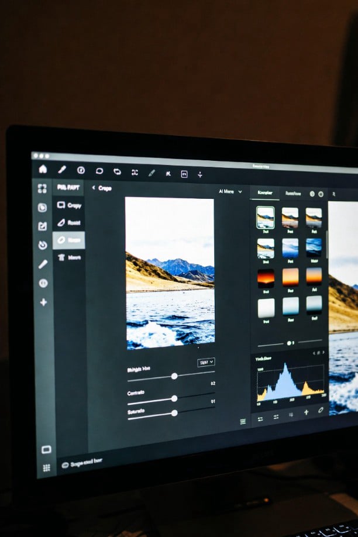
Task: Select the Crop item in the tool list
Action: (69, 205)
